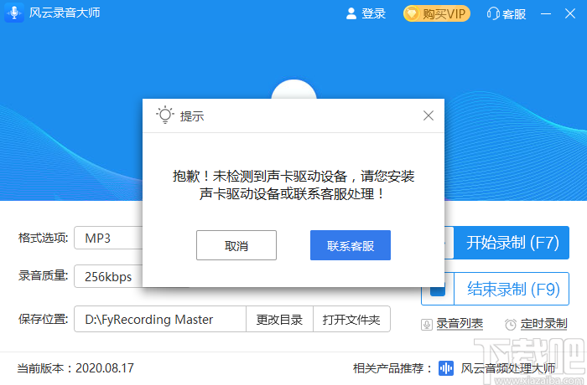Screen dimensions: 587x385
Task: Click the 提示 dialog title text
Action: click(x=192, y=116)
